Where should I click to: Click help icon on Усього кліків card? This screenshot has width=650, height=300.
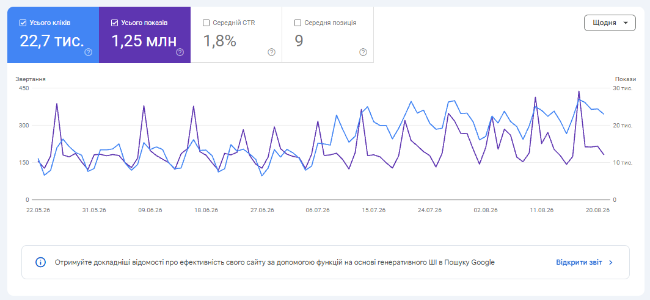[x=89, y=52]
